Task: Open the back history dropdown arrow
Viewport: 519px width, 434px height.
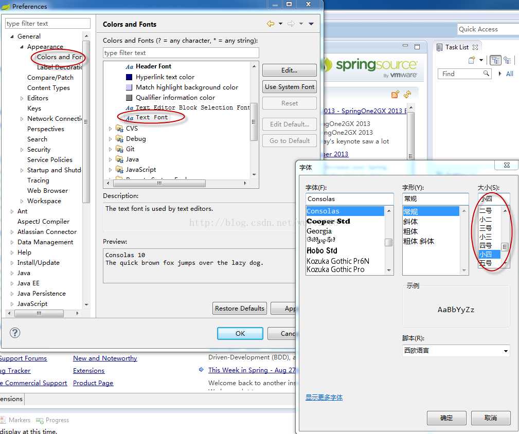Action: point(280,24)
